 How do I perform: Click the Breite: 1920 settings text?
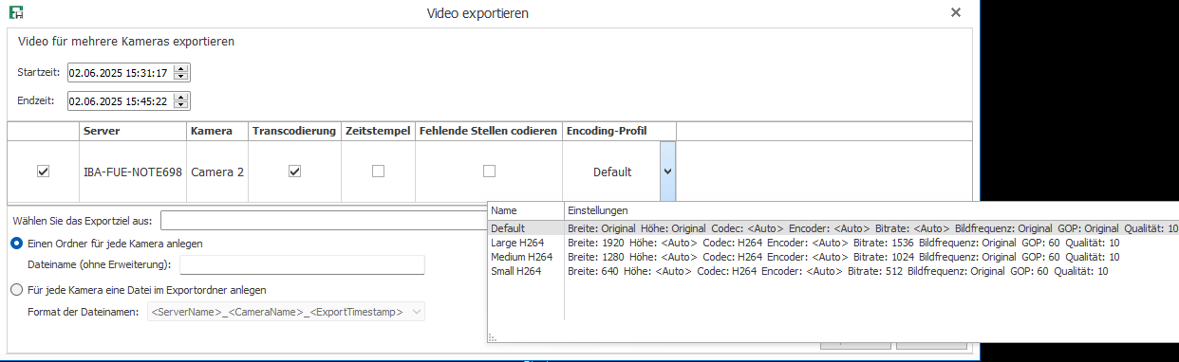tap(844, 243)
